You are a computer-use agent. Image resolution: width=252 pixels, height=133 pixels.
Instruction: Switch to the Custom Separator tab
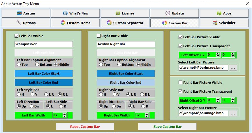point(125,23)
